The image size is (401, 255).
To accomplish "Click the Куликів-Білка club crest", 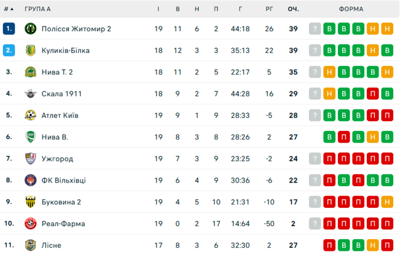I will click(x=31, y=51).
